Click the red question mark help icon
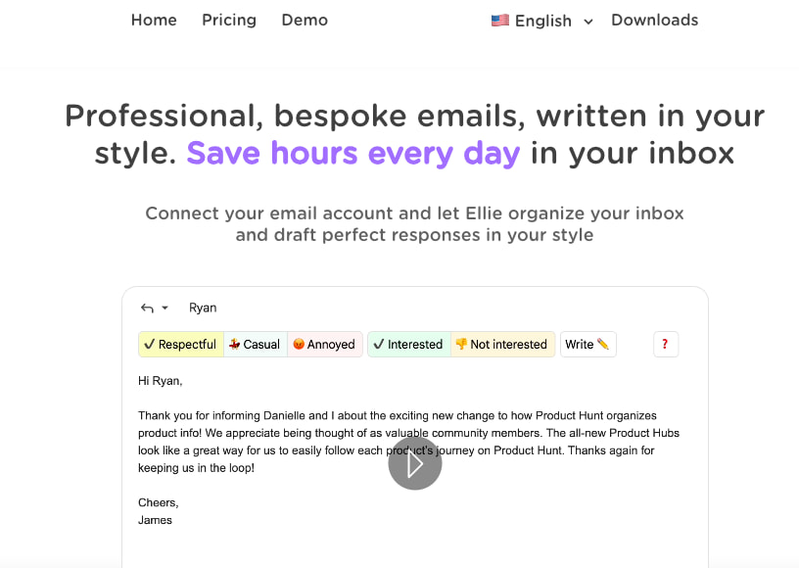The image size is (799, 568). (666, 344)
